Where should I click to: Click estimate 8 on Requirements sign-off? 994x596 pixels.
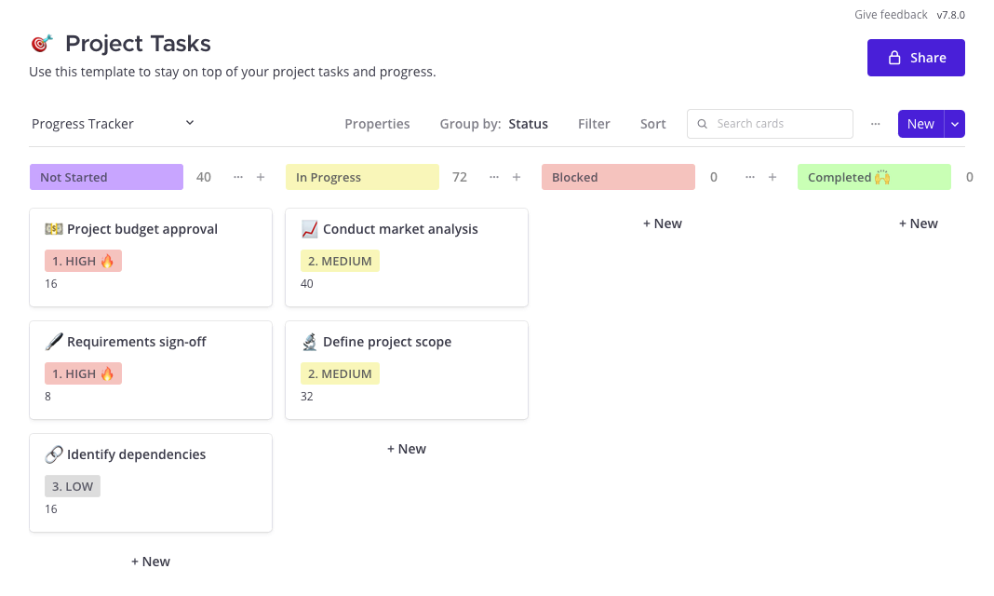tap(48, 397)
